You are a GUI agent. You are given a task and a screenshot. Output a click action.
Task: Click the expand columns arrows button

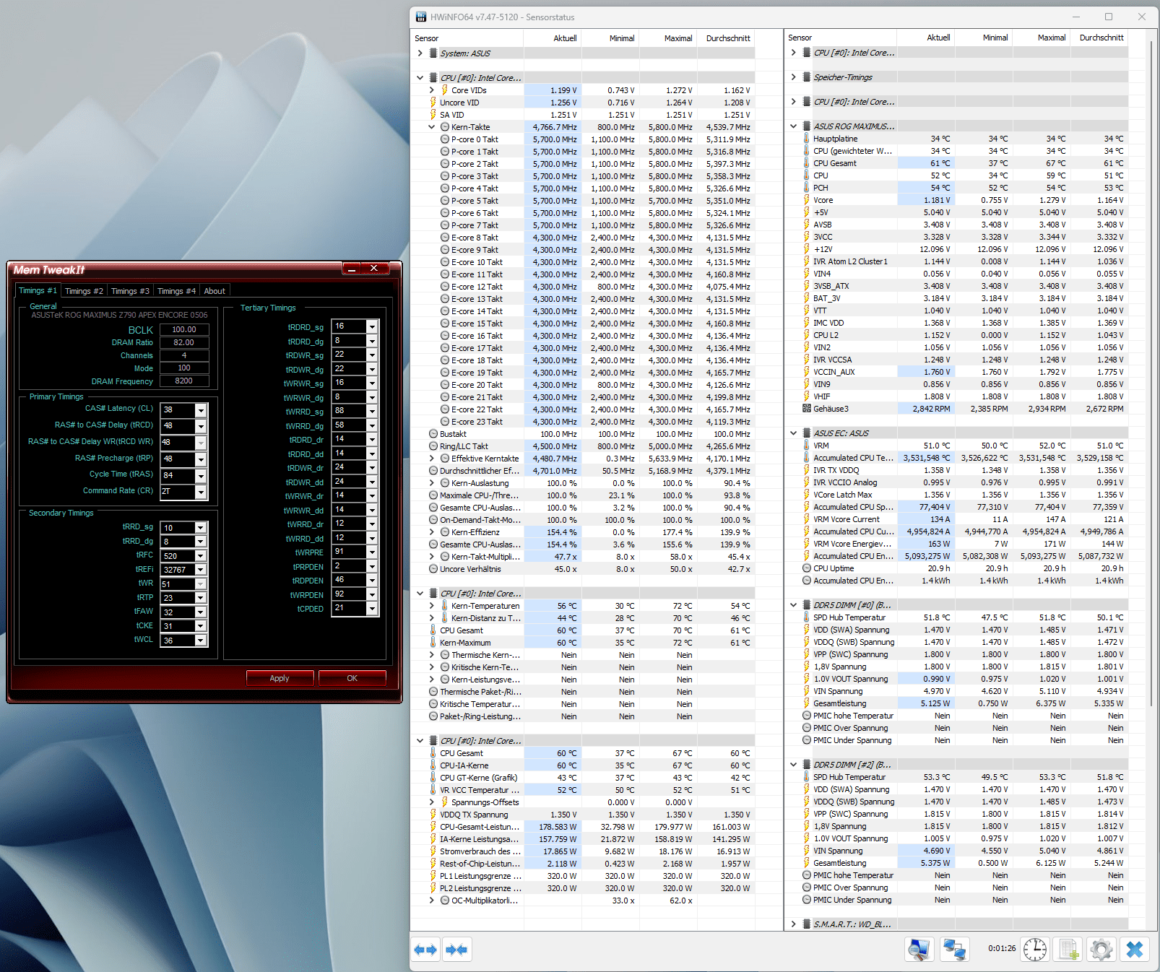click(x=425, y=950)
